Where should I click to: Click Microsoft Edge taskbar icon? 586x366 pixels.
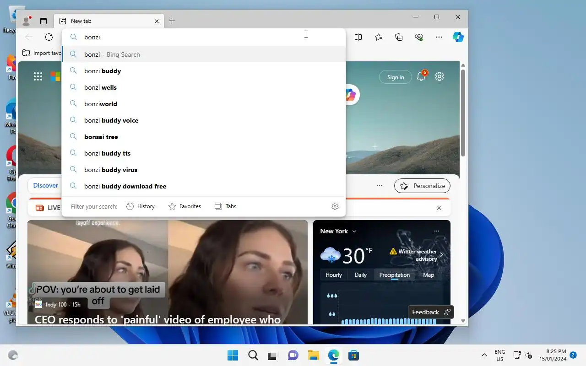(x=333, y=355)
